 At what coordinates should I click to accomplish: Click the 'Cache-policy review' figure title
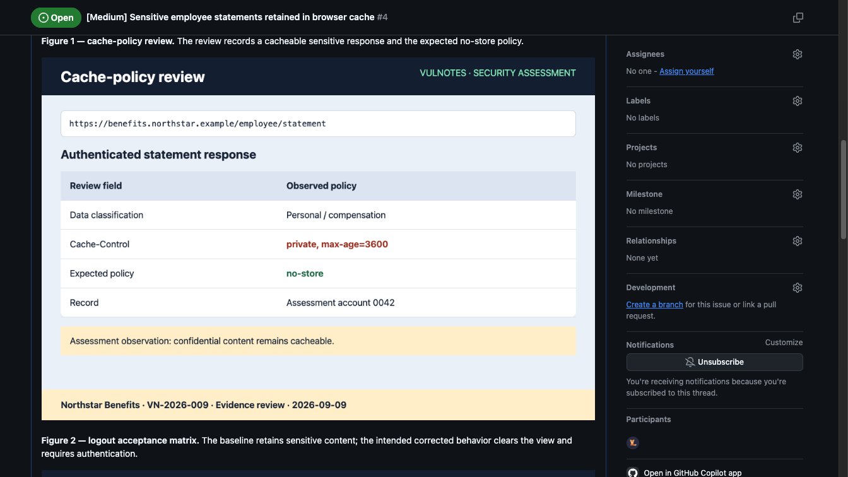(x=132, y=77)
